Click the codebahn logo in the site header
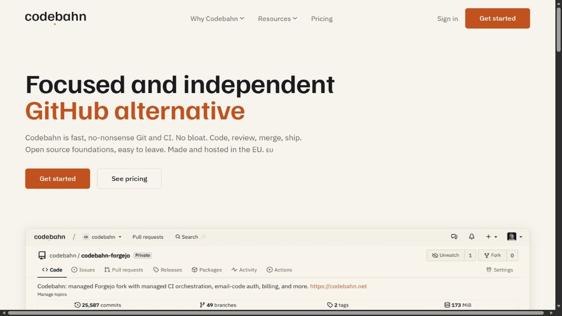 click(55, 18)
